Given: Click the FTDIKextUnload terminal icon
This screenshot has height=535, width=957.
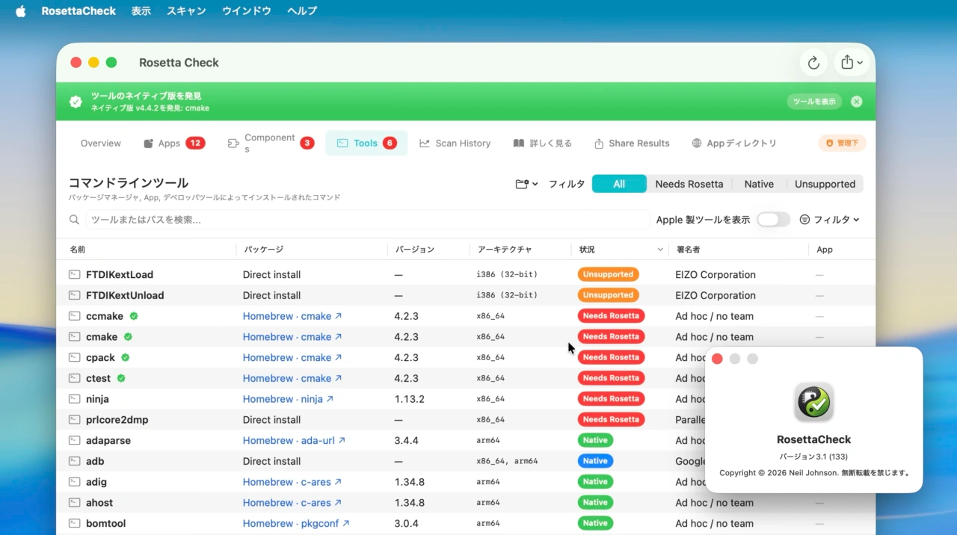Looking at the screenshot, I should click(x=74, y=295).
